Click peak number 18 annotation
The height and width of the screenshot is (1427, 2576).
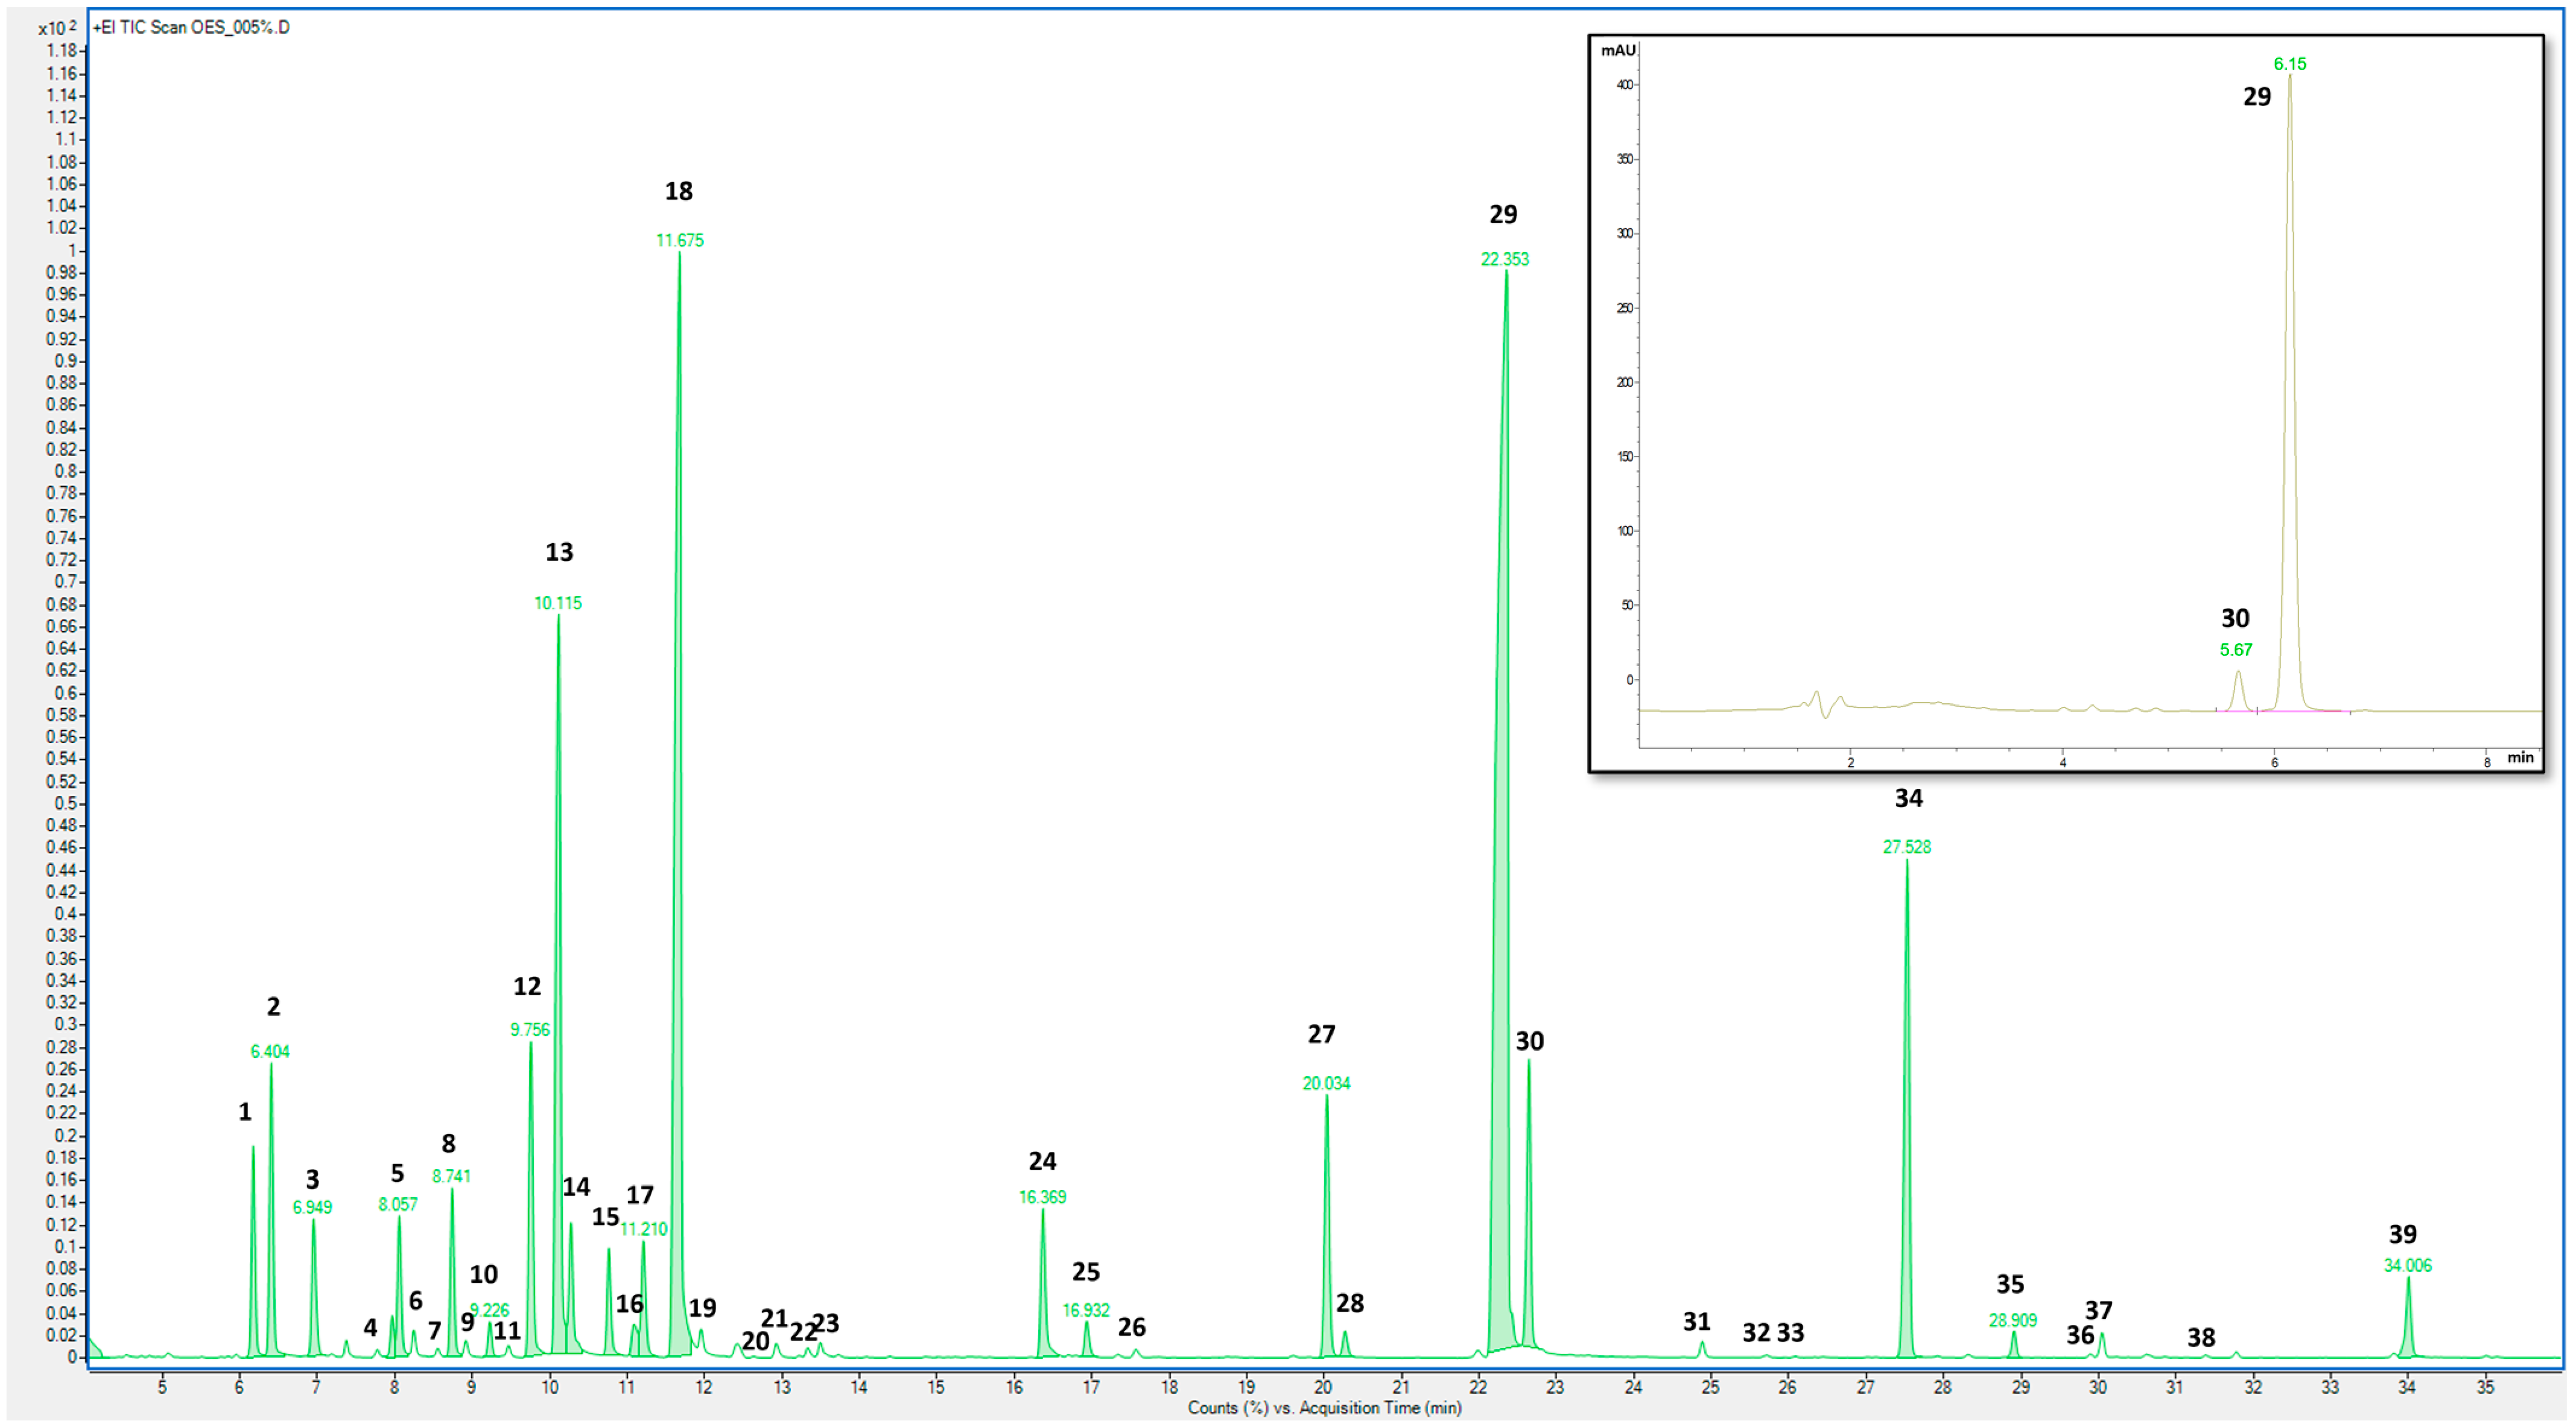(679, 191)
